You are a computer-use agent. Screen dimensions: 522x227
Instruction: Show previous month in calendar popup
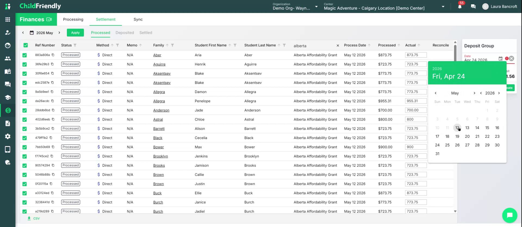click(x=436, y=93)
